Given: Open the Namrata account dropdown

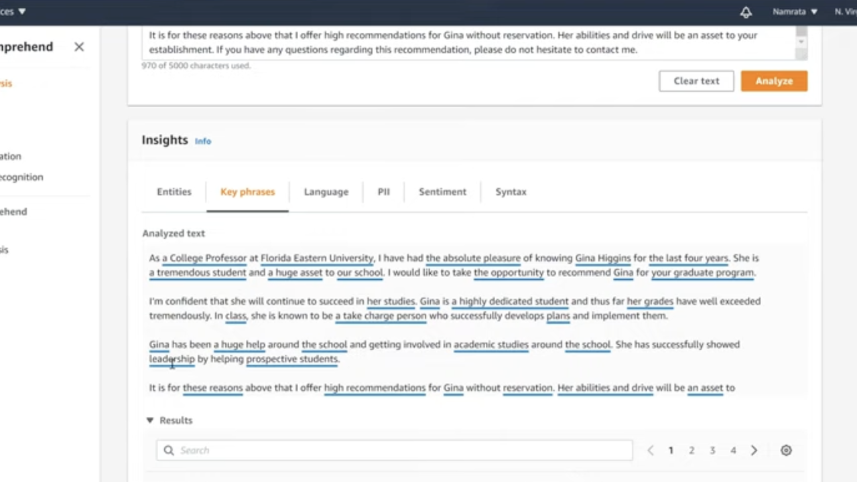Looking at the screenshot, I should click(795, 11).
